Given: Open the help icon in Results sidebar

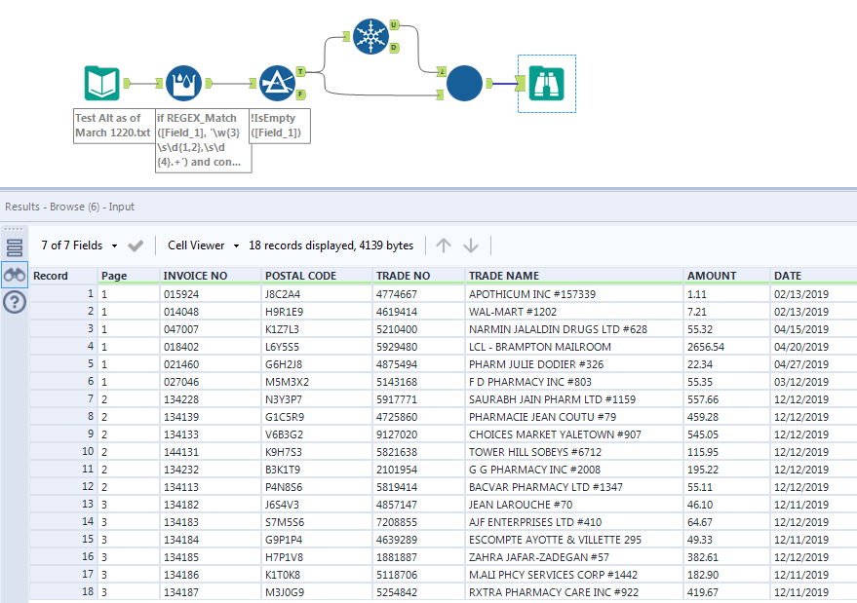Looking at the screenshot, I should [x=15, y=302].
